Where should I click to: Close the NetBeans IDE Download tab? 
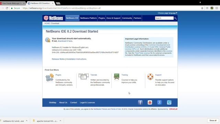[53, 3]
